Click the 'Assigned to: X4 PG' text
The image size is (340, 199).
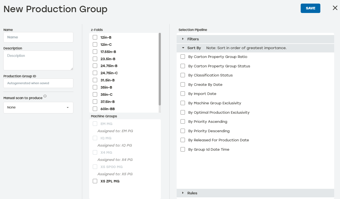115,160
